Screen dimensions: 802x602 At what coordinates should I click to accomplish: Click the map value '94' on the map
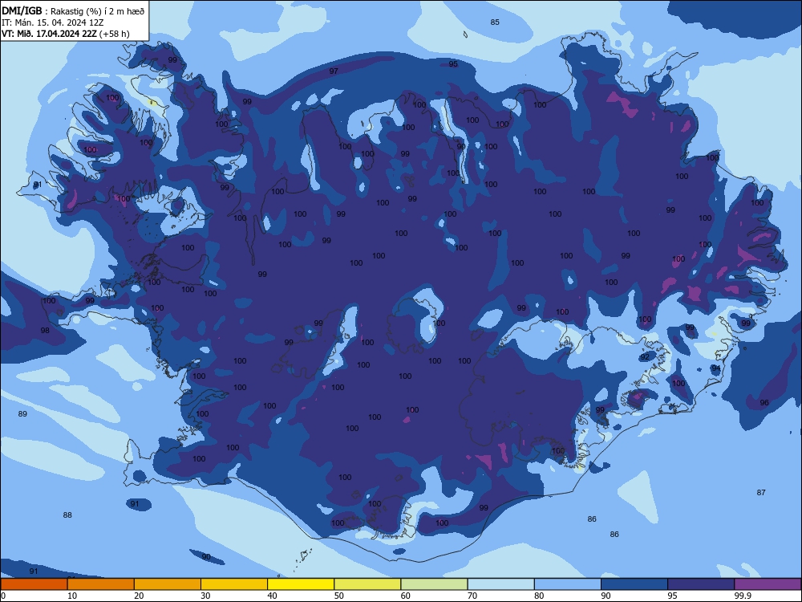(716, 368)
